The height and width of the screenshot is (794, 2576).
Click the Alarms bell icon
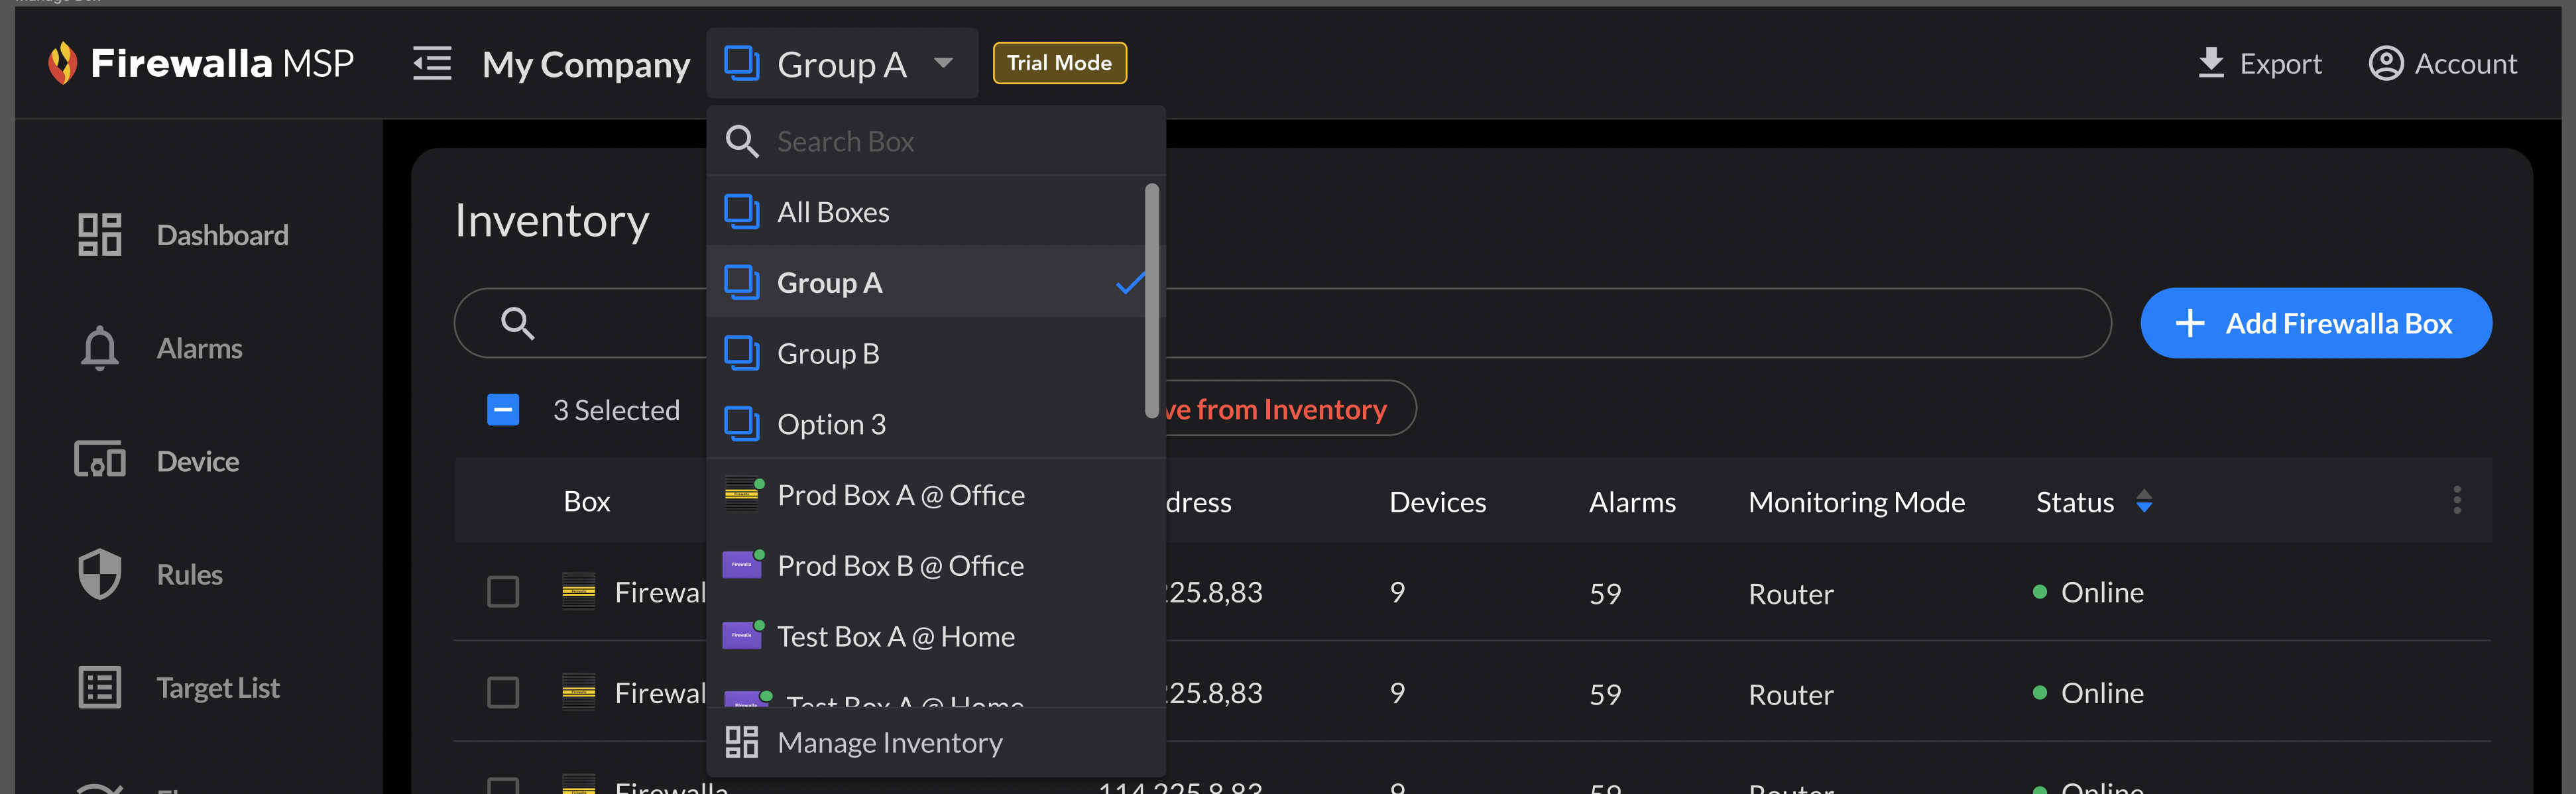click(x=99, y=348)
